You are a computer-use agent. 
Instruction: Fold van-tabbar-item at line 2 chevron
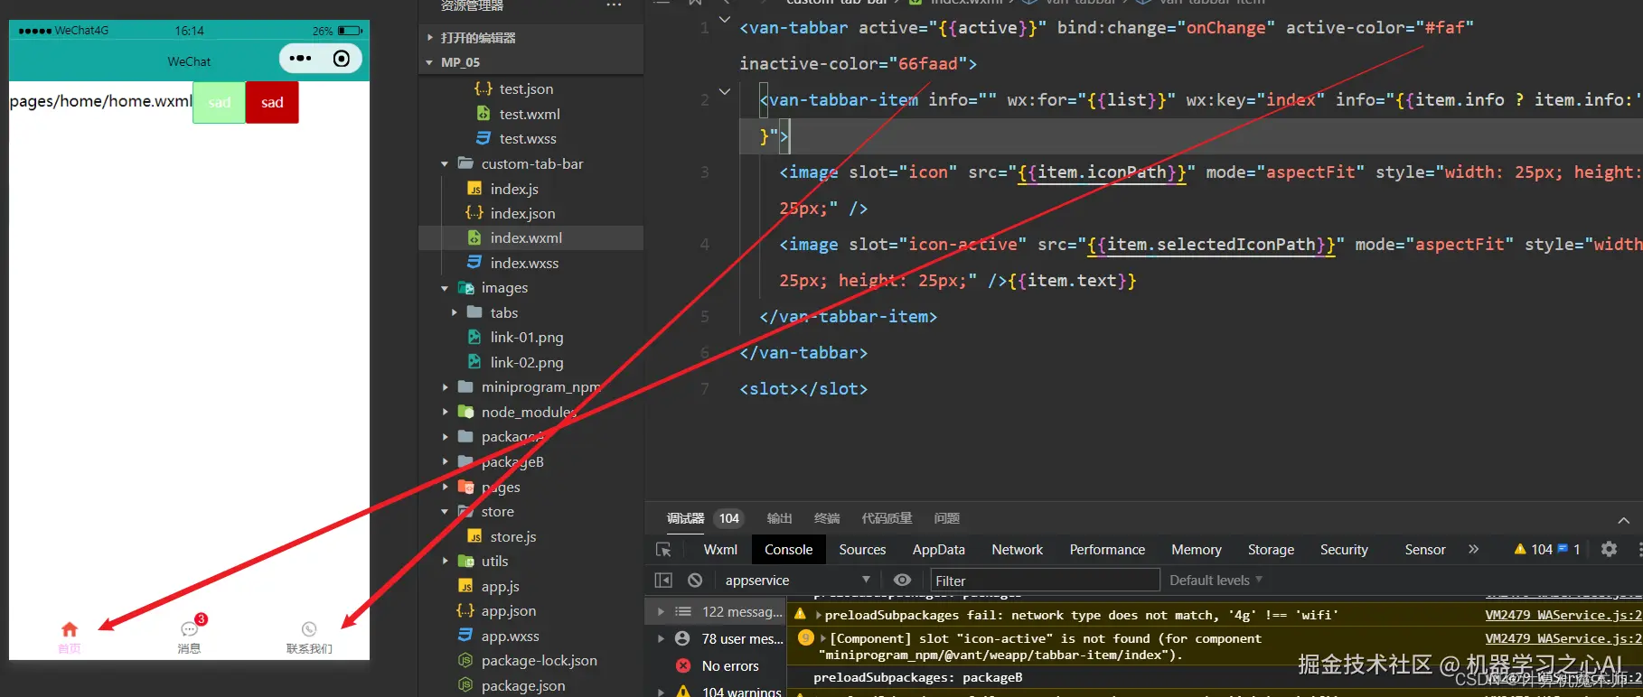[x=725, y=91]
